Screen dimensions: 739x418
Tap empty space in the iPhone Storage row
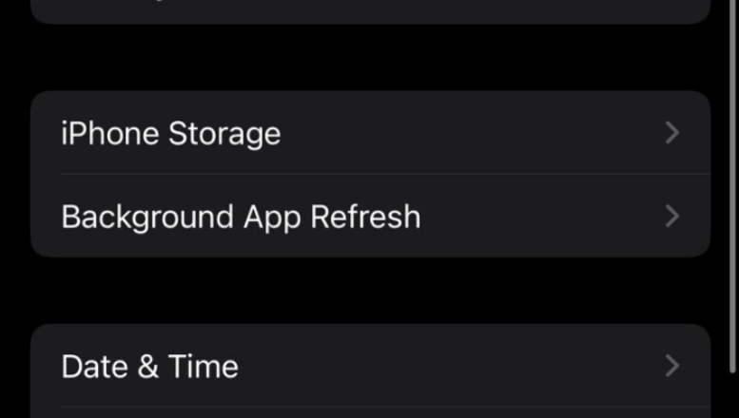476,133
